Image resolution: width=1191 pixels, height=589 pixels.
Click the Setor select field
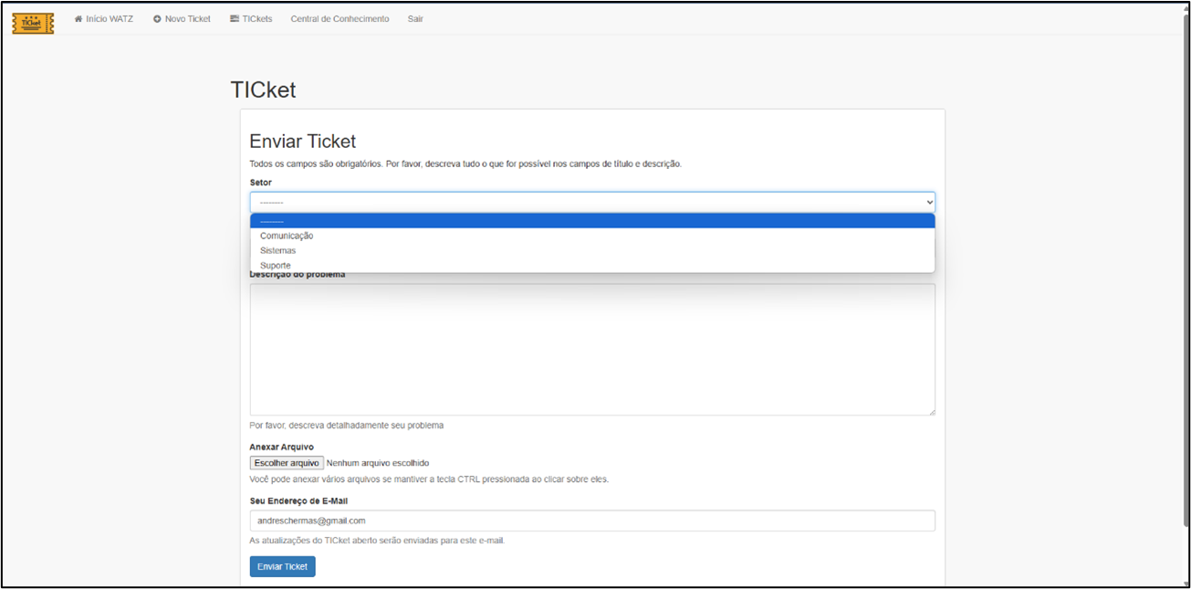(592, 202)
